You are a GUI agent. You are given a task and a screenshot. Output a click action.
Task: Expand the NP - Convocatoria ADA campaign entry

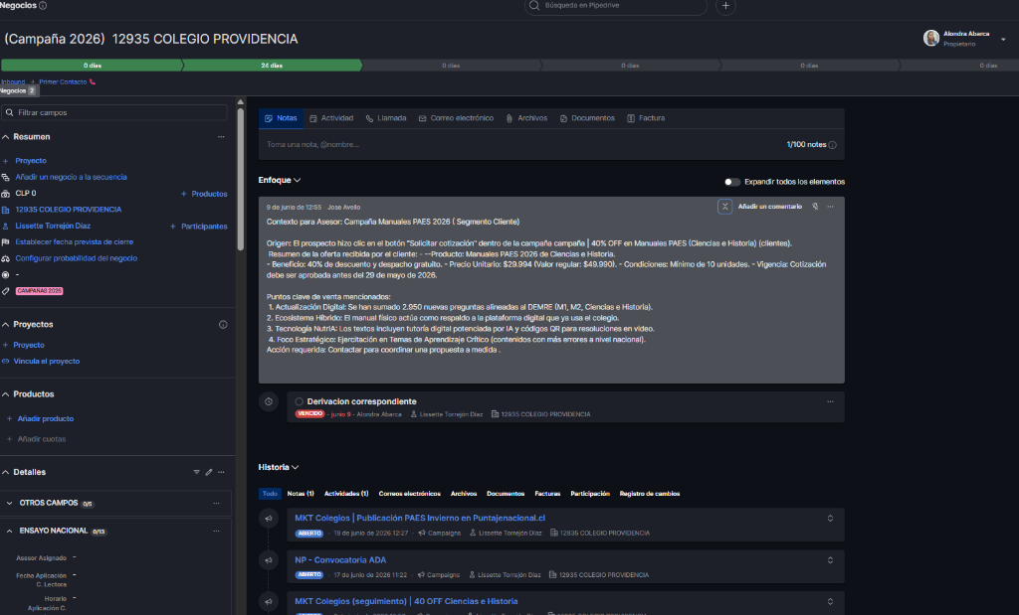(x=831, y=560)
